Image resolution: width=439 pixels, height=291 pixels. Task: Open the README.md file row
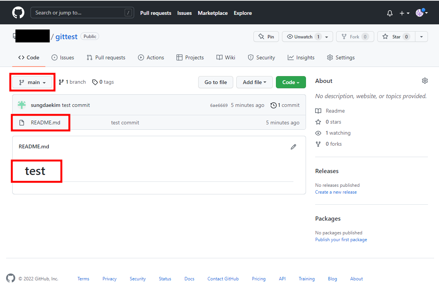159,122
